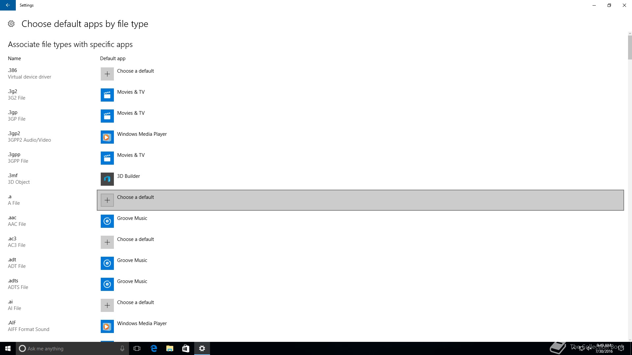Click the Settings taskbar icon
The height and width of the screenshot is (355, 632).
(202, 348)
